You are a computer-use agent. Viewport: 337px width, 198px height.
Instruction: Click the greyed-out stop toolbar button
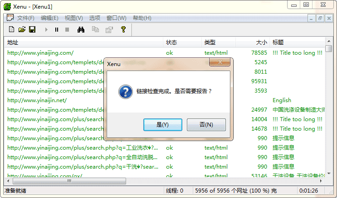[x=67, y=29]
